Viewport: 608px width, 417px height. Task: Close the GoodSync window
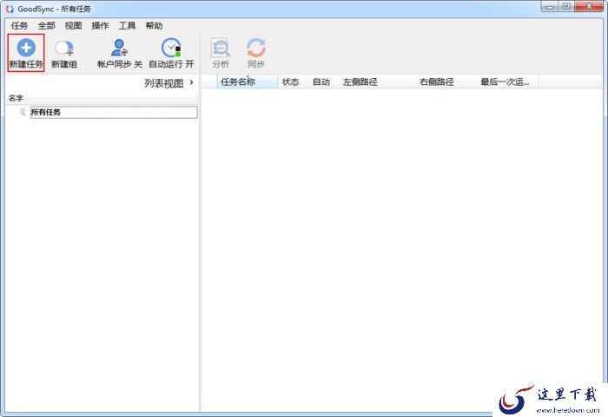pos(589,7)
